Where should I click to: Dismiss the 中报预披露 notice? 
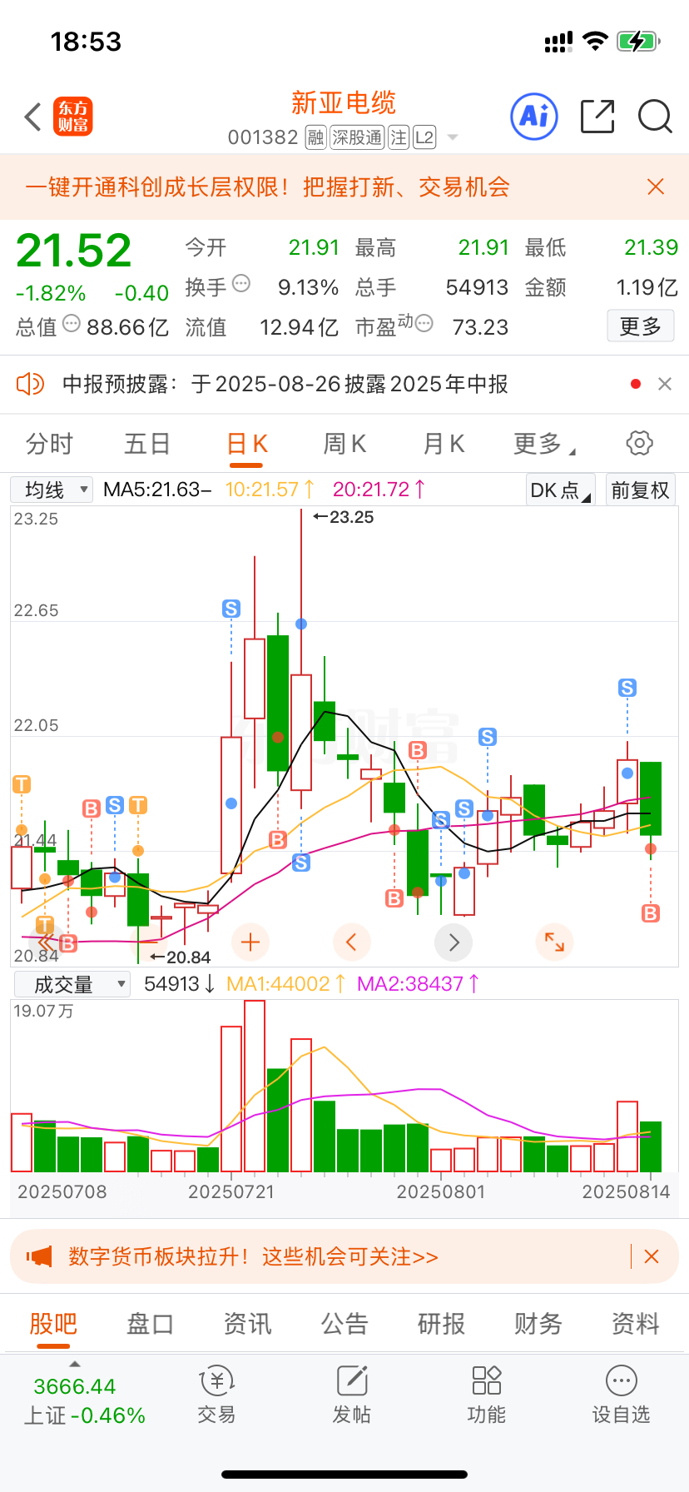[x=665, y=384]
